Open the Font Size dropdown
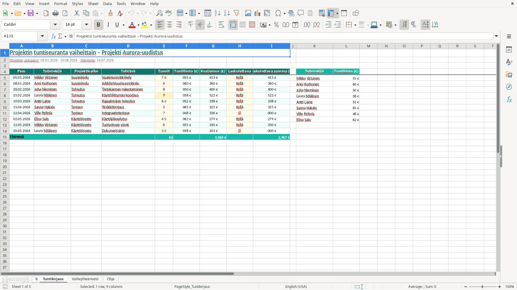This screenshot has height=290, width=517. tap(86, 25)
